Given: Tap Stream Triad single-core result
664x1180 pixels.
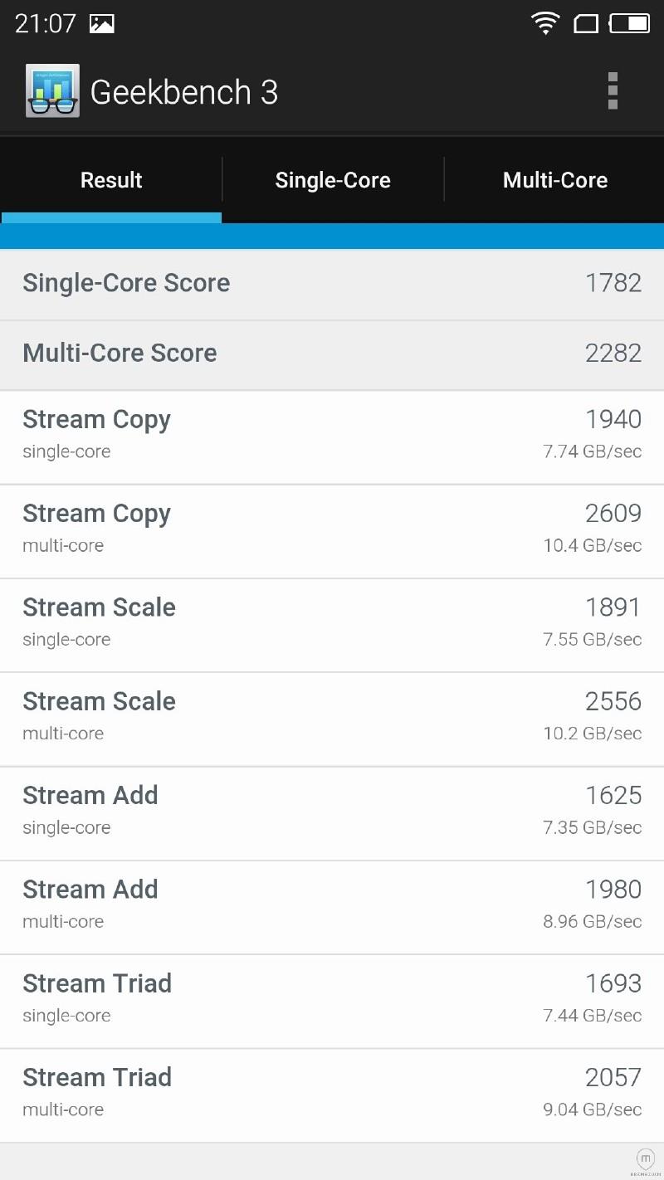Looking at the screenshot, I should pyautogui.click(x=332, y=1000).
